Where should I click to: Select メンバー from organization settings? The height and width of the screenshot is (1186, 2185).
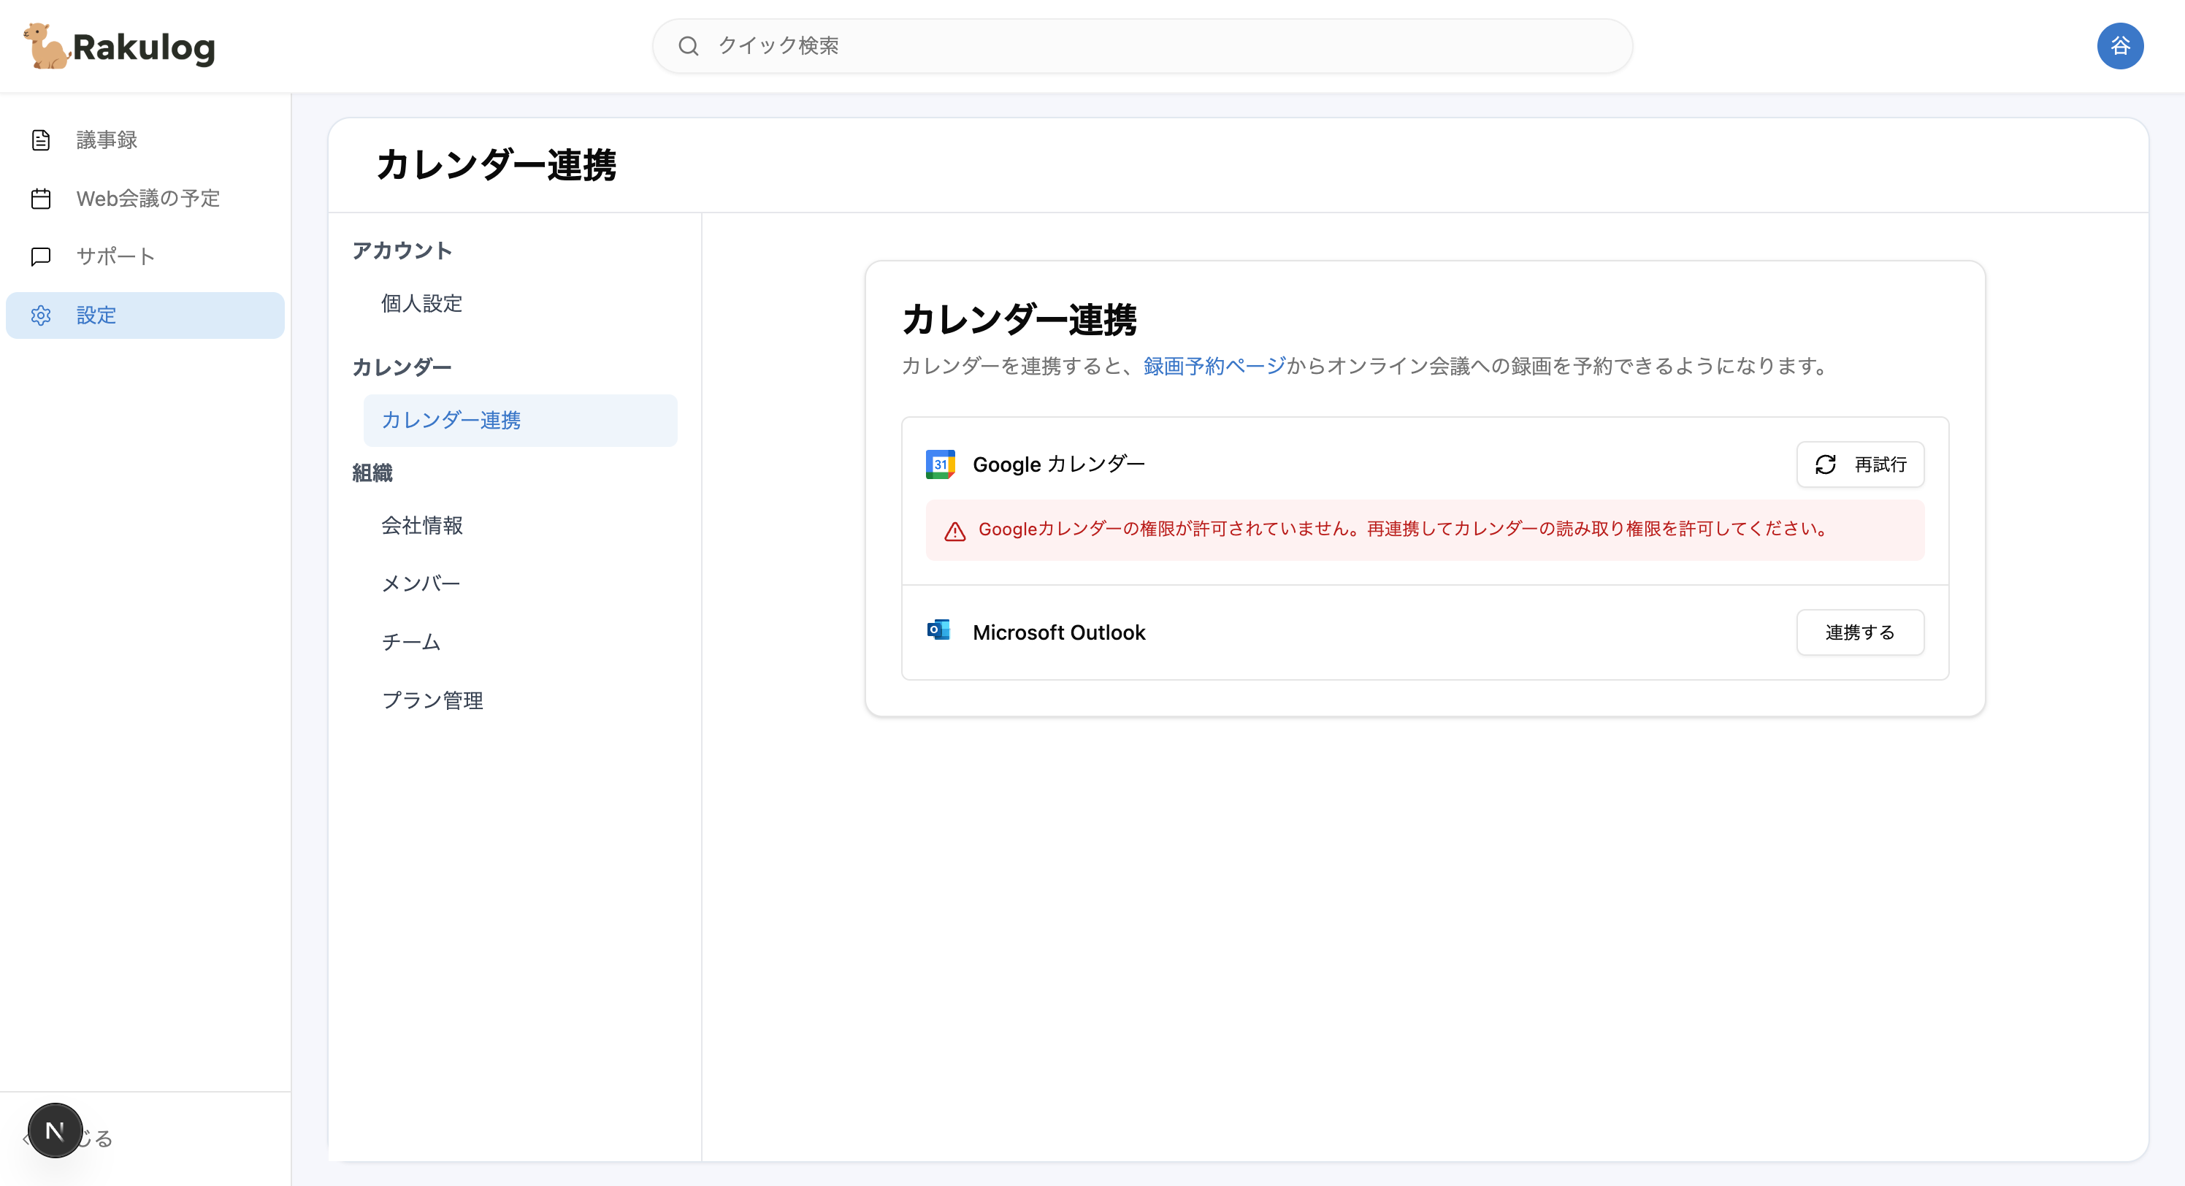[420, 583]
